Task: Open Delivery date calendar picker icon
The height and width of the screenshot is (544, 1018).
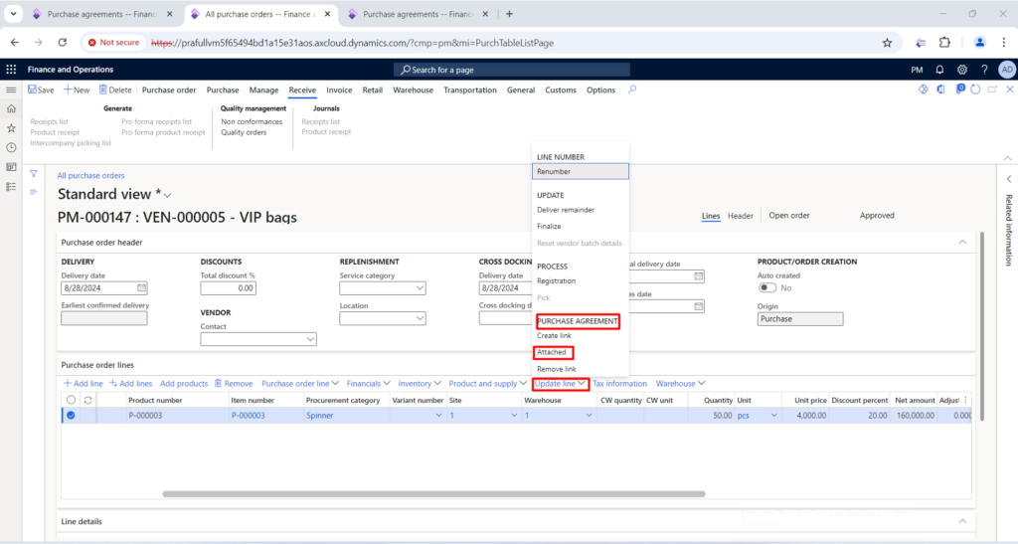Action: 141,287
